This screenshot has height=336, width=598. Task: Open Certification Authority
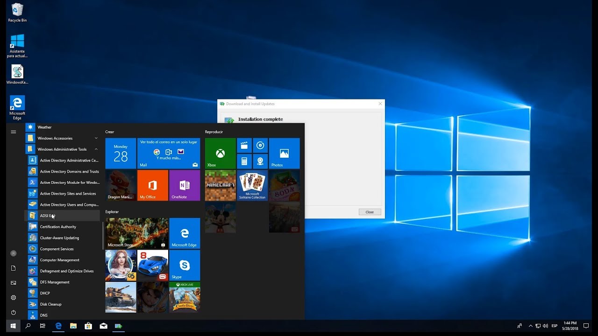63,227
